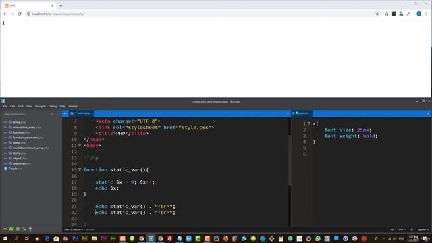This screenshot has width=432, height=243.
Task: Click the back arrow left of index.php tab
Action: point(65,113)
